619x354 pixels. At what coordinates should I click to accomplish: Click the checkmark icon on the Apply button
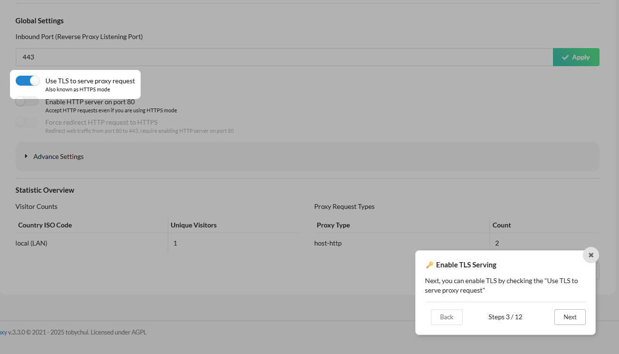pyautogui.click(x=565, y=58)
